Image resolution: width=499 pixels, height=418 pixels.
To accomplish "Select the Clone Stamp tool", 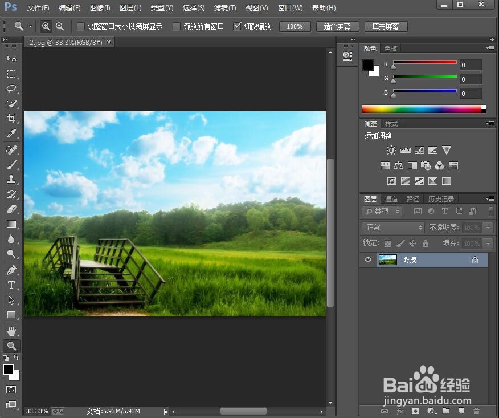I will (x=11, y=180).
